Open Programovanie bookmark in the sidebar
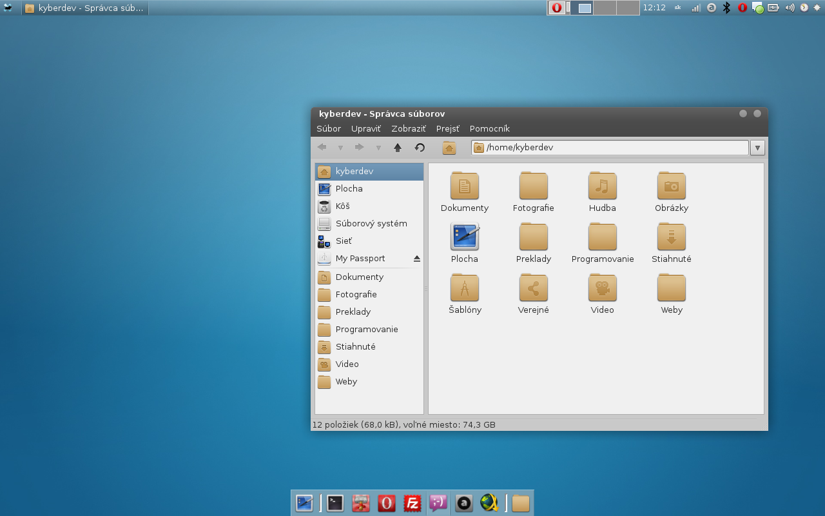Viewport: 825px width, 516px height. 369,330
